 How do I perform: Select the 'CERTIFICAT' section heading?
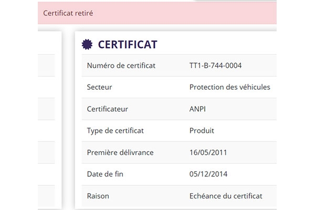[128, 45]
